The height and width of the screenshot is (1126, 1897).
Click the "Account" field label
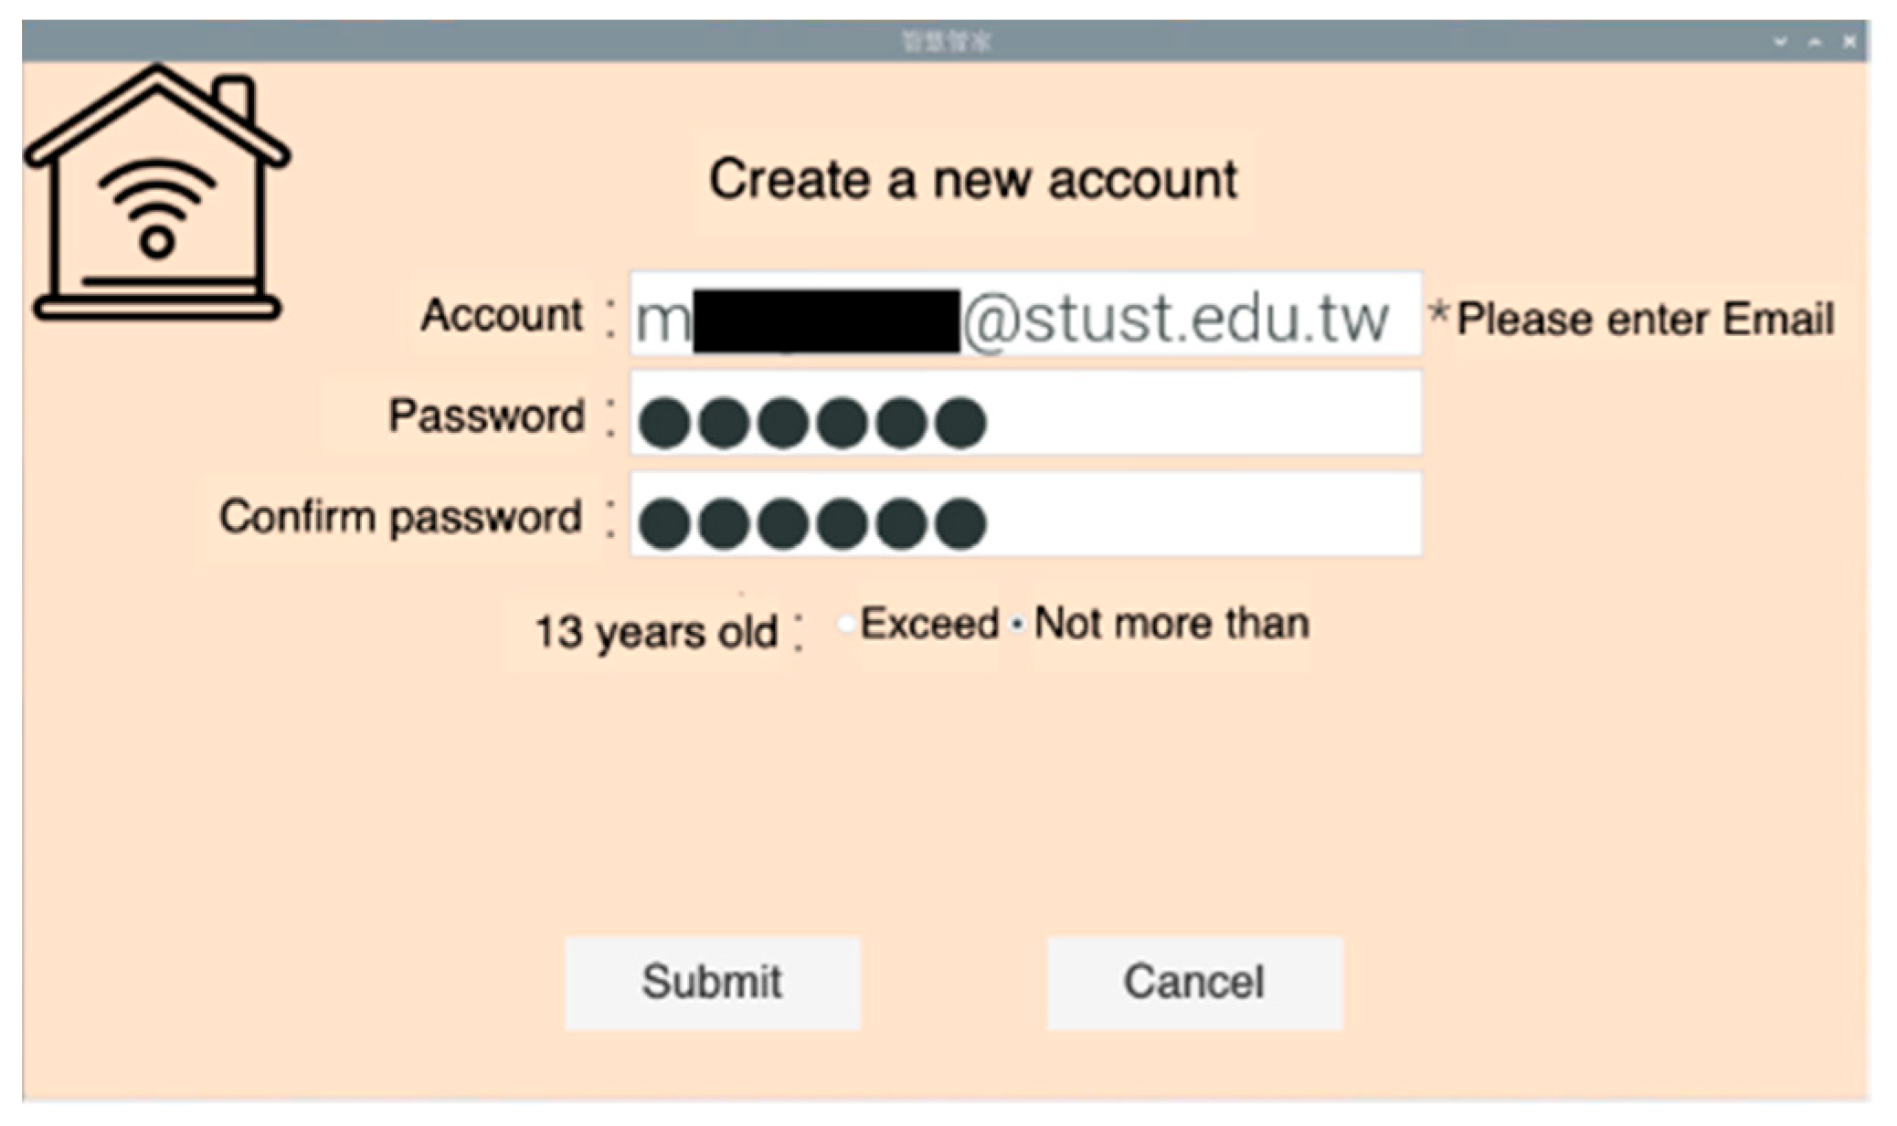click(x=501, y=316)
